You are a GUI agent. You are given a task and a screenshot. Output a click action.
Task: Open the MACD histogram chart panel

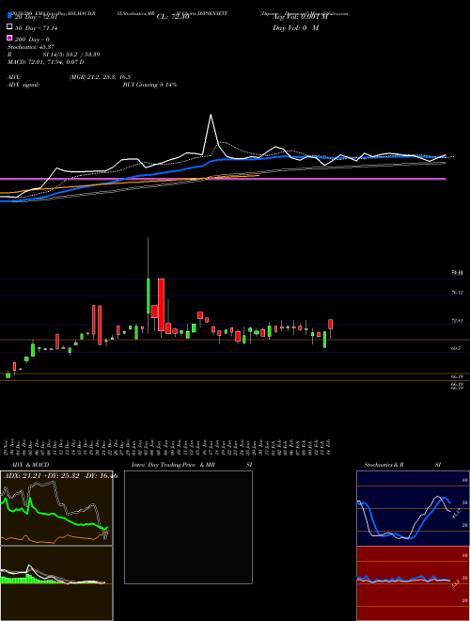click(x=56, y=583)
